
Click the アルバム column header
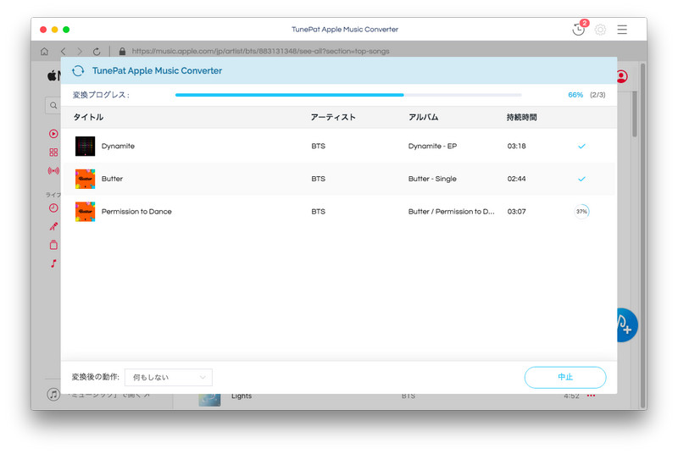[x=423, y=117]
